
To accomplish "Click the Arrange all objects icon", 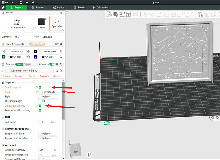I will pyautogui.click(x=129, y=14).
